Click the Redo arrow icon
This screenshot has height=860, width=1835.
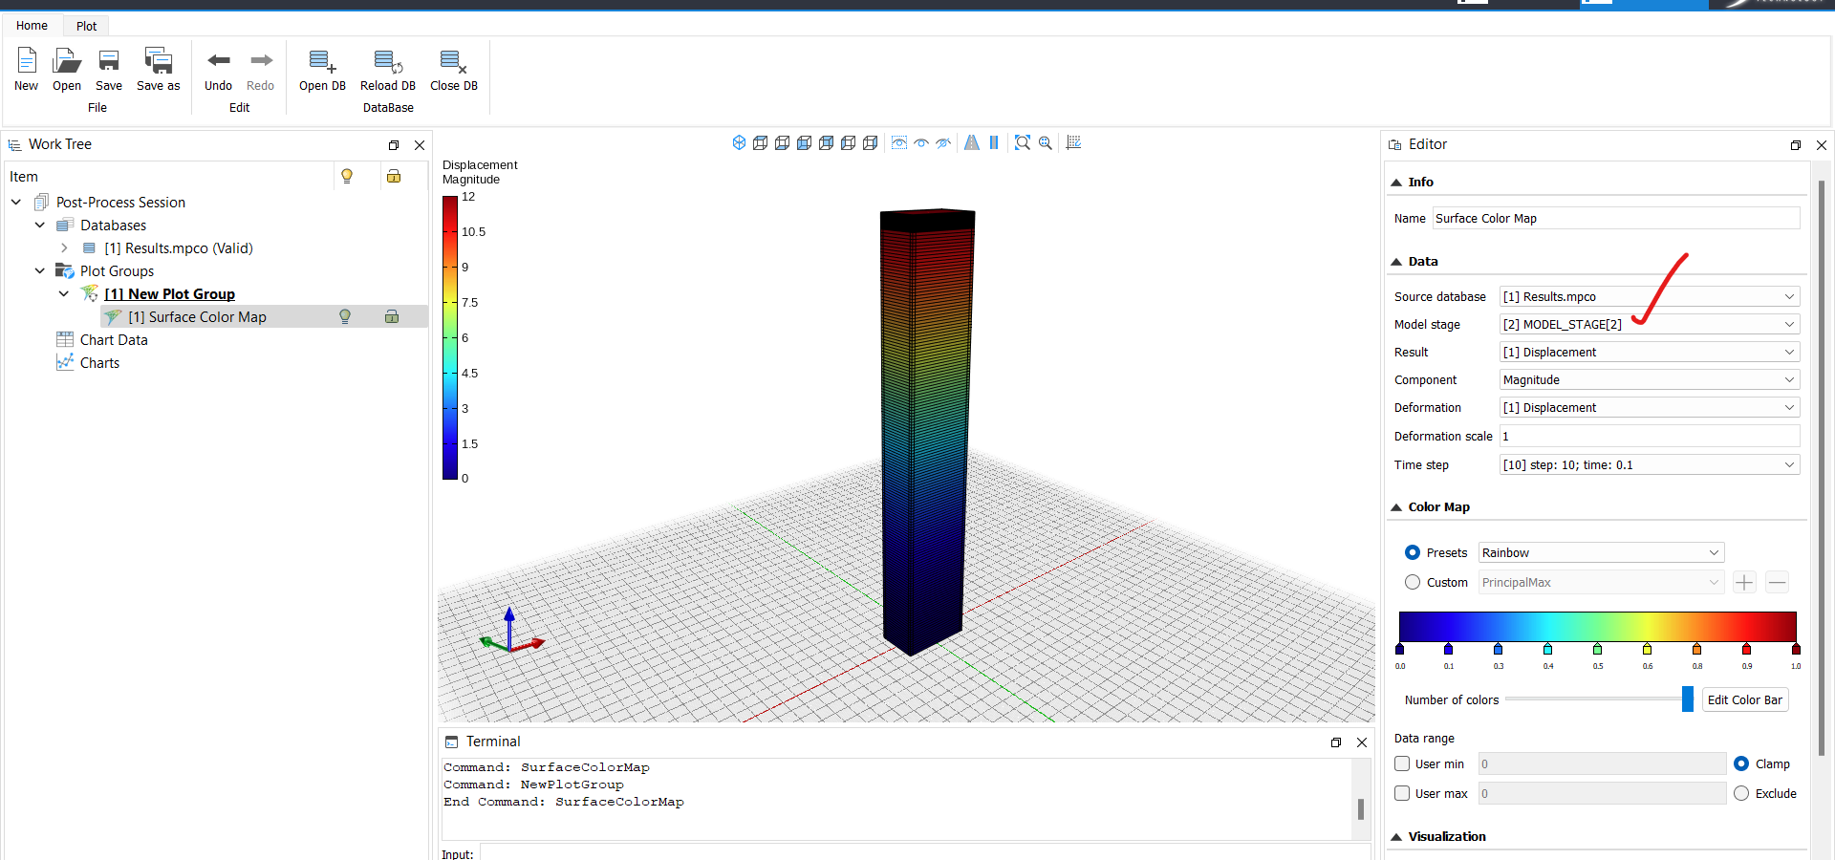coord(261,60)
